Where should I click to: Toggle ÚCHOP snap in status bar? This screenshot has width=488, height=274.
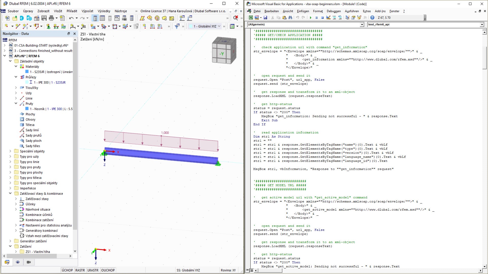tap(67, 270)
